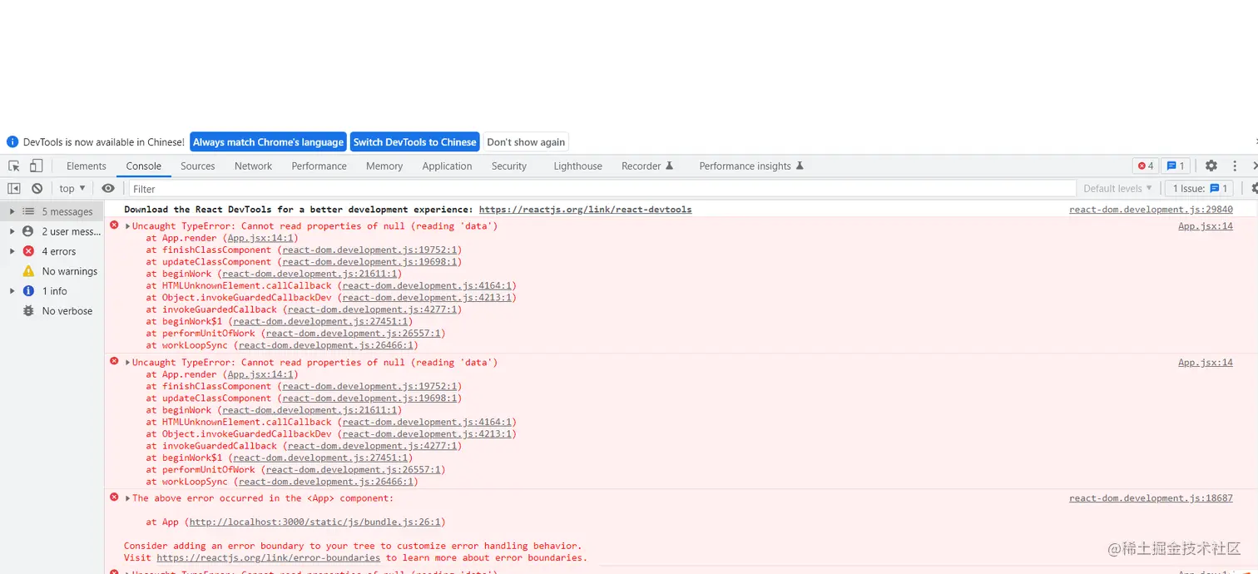Click the flask icon on Recorder tab
Viewport: 1258px width, 574px height.
pyautogui.click(x=670, y=166)
